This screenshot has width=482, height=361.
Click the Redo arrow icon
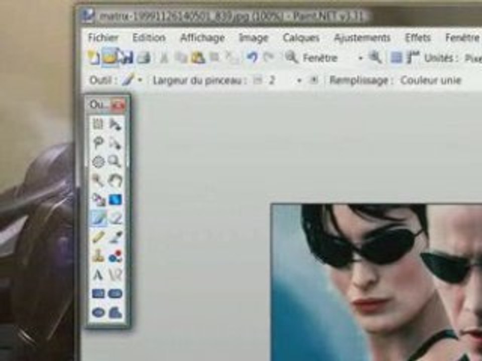(x=269, y=57)
